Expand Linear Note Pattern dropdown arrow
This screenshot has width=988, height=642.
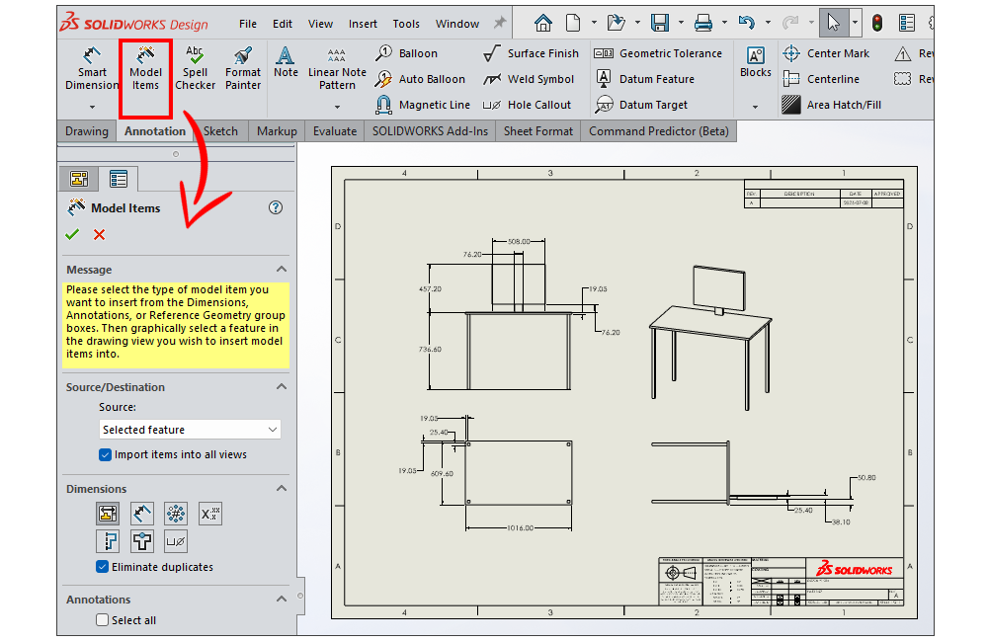pos(337,107)
